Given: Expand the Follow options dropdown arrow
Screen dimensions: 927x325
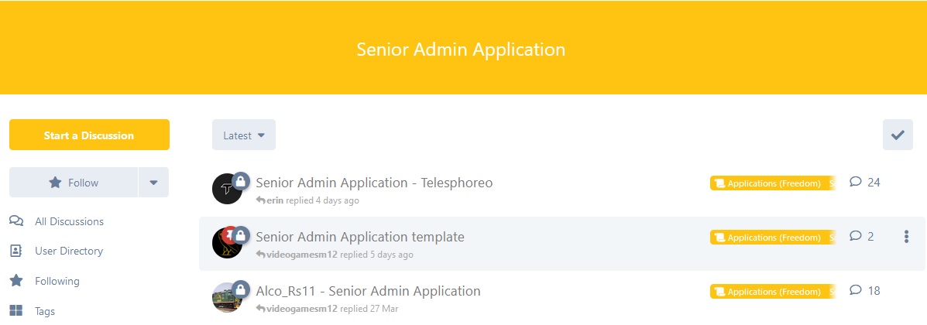Looking at the screenshot, I should [x=153, y=183].
